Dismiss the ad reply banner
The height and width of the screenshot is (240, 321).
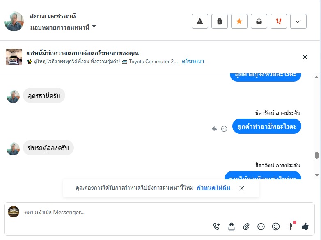pos(305,57)
